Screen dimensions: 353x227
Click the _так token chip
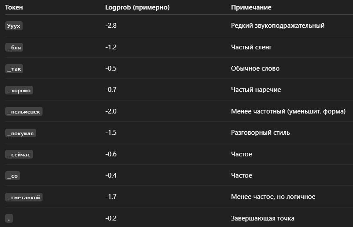pos(14,69)
